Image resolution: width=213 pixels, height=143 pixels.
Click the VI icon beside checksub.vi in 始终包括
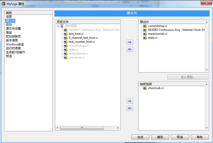pos(145,88)
